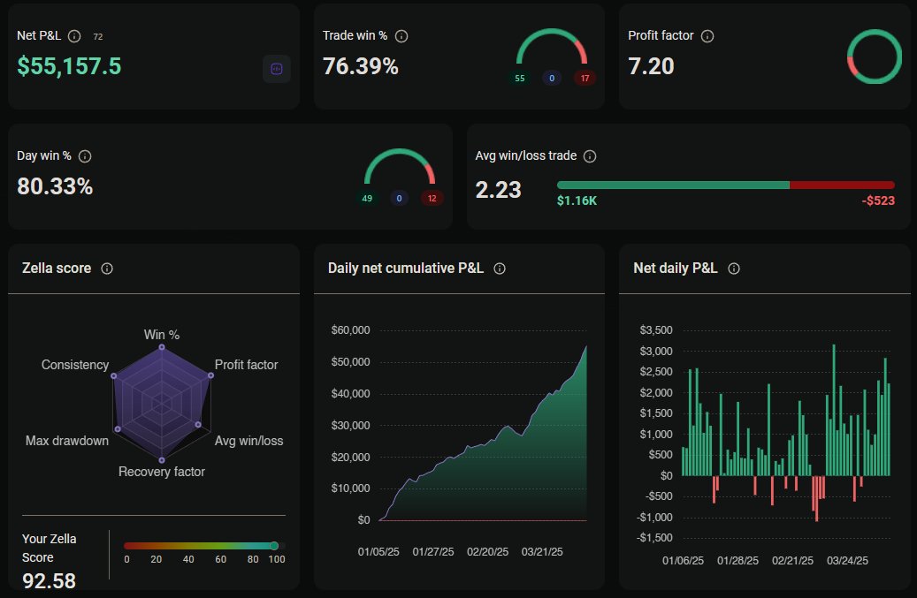Viewport: 917px width, 598px height.
Task: Click the green 49 winning days badge
Action: [x=367, y=199]
